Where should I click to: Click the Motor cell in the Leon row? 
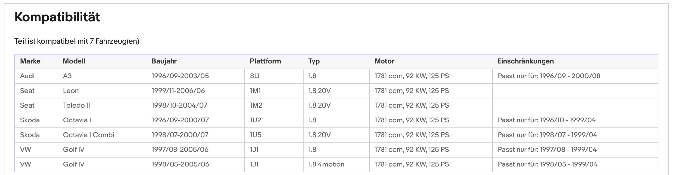tap(431, 91)
